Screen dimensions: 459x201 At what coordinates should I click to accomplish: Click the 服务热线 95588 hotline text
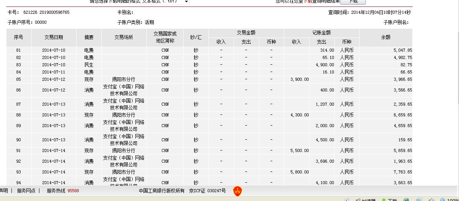click(63, 191)
